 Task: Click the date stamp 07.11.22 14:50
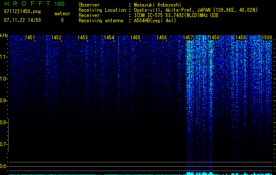22,20
